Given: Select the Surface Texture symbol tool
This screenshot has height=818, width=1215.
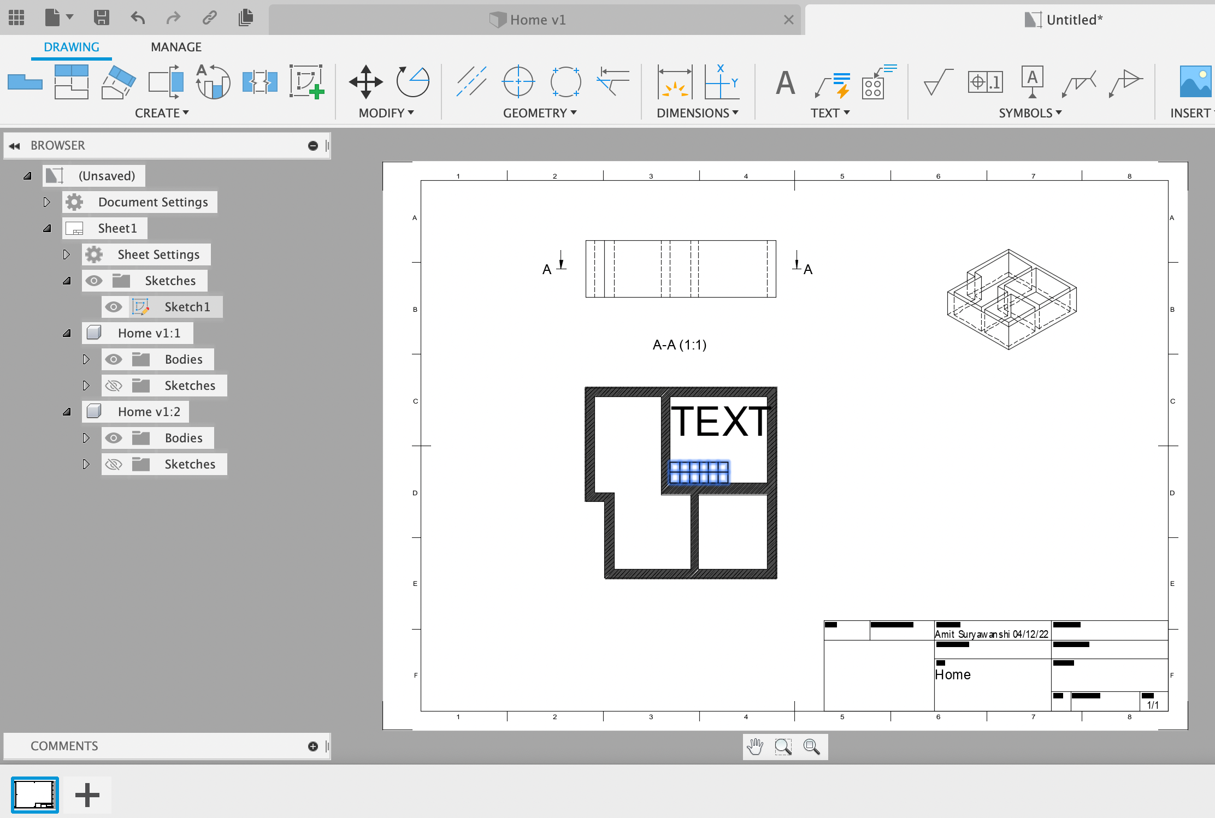Looking at the screenshot, I should click(939, 82).
